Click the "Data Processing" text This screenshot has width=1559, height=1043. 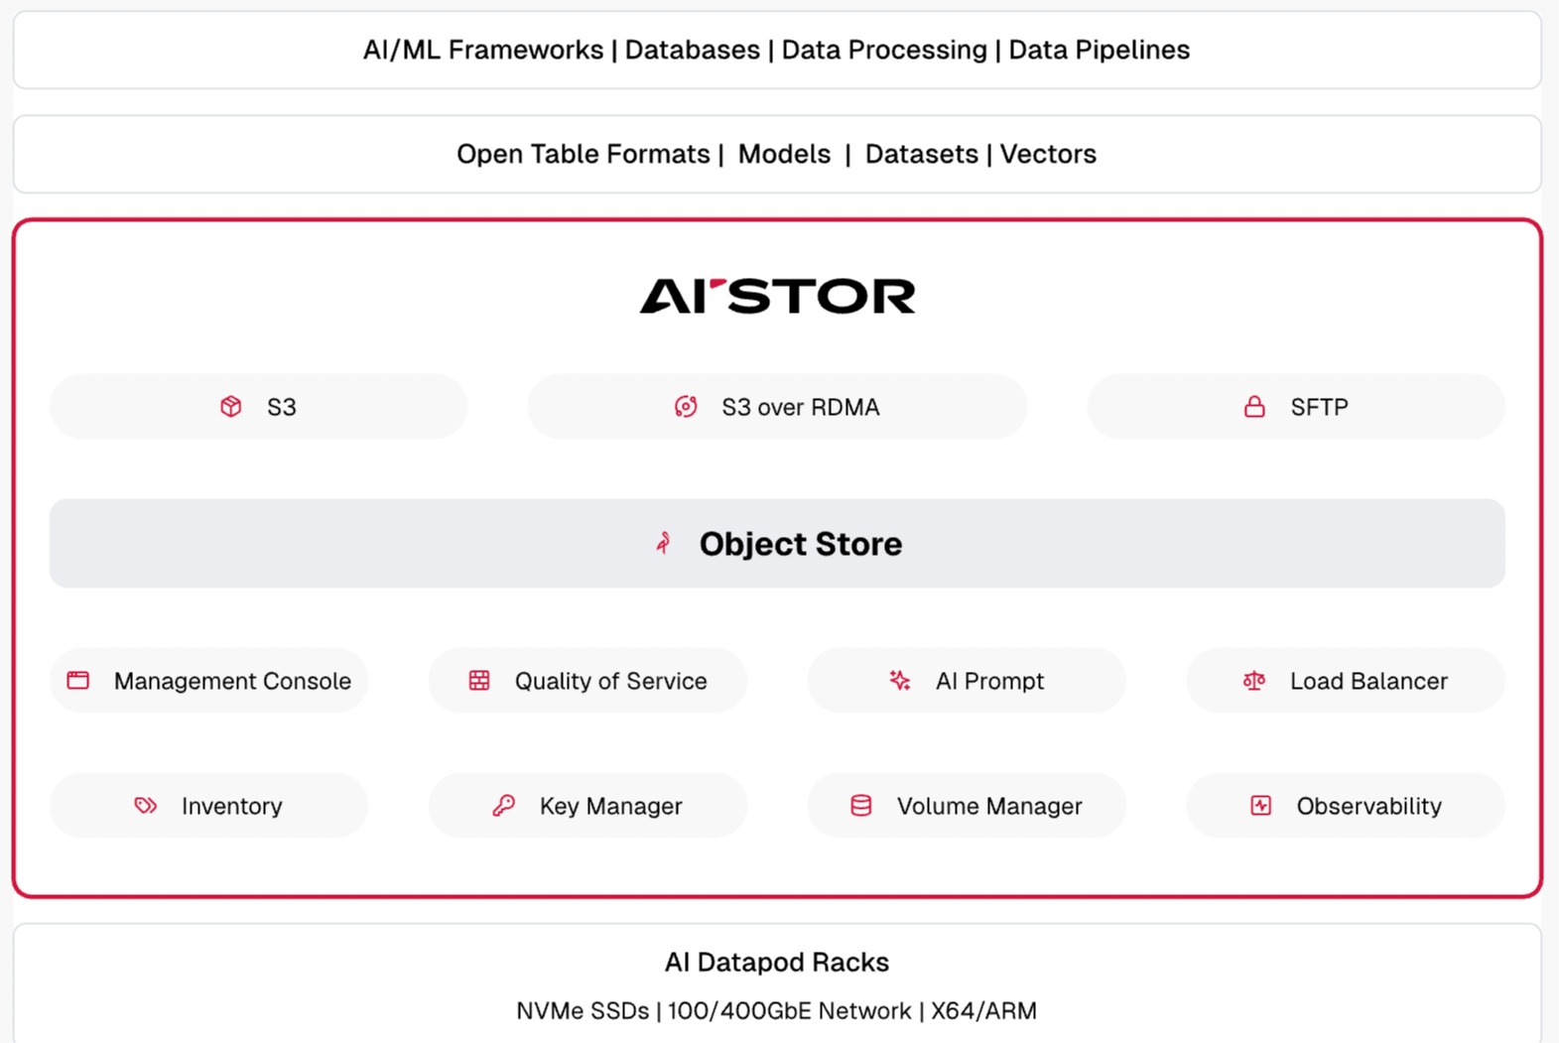coord(884,50)
